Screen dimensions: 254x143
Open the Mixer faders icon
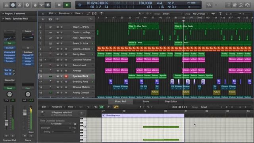41,5
